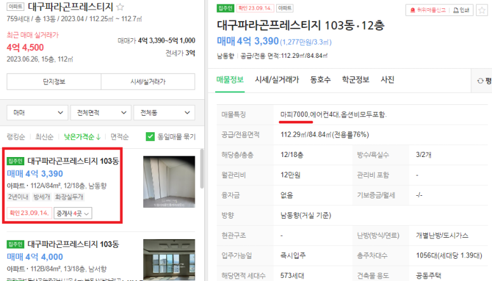Open the 학군정보 tab

(x=356, y=79)
